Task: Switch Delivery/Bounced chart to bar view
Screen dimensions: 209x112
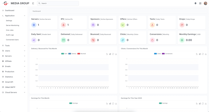Action: (x=110, y=54)
